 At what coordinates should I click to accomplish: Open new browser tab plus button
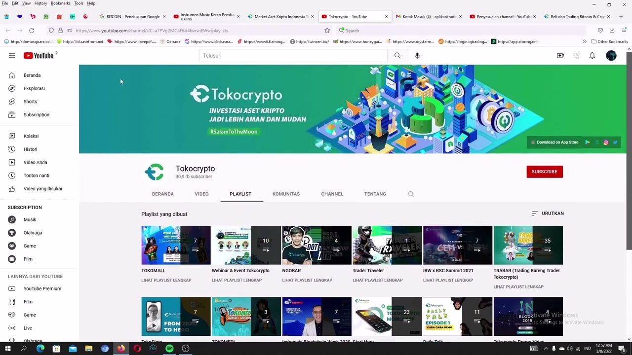621,17
